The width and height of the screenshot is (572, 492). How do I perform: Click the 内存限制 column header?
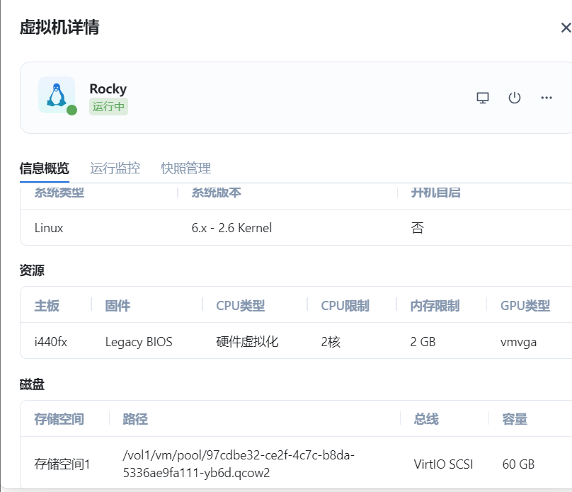(x=435, y=306)
